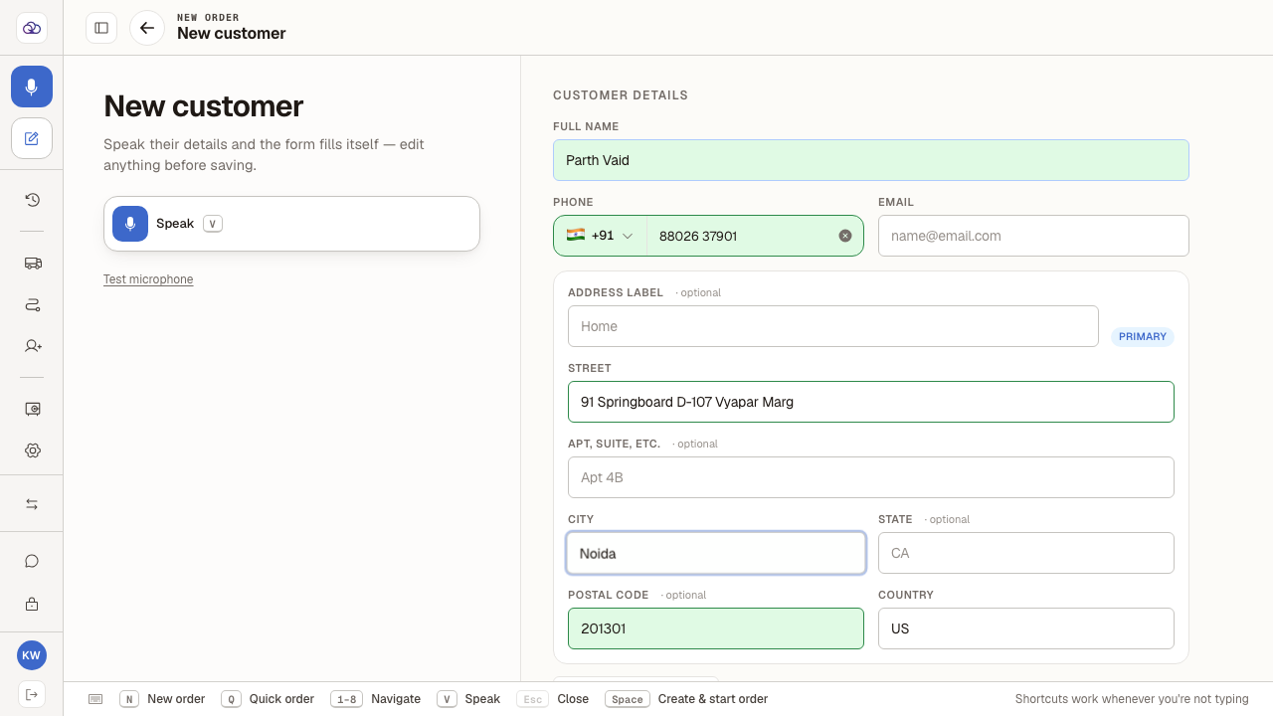Click the Test microphone link
This screenshot has height=716, width=1273.
(x=148, y=279)
